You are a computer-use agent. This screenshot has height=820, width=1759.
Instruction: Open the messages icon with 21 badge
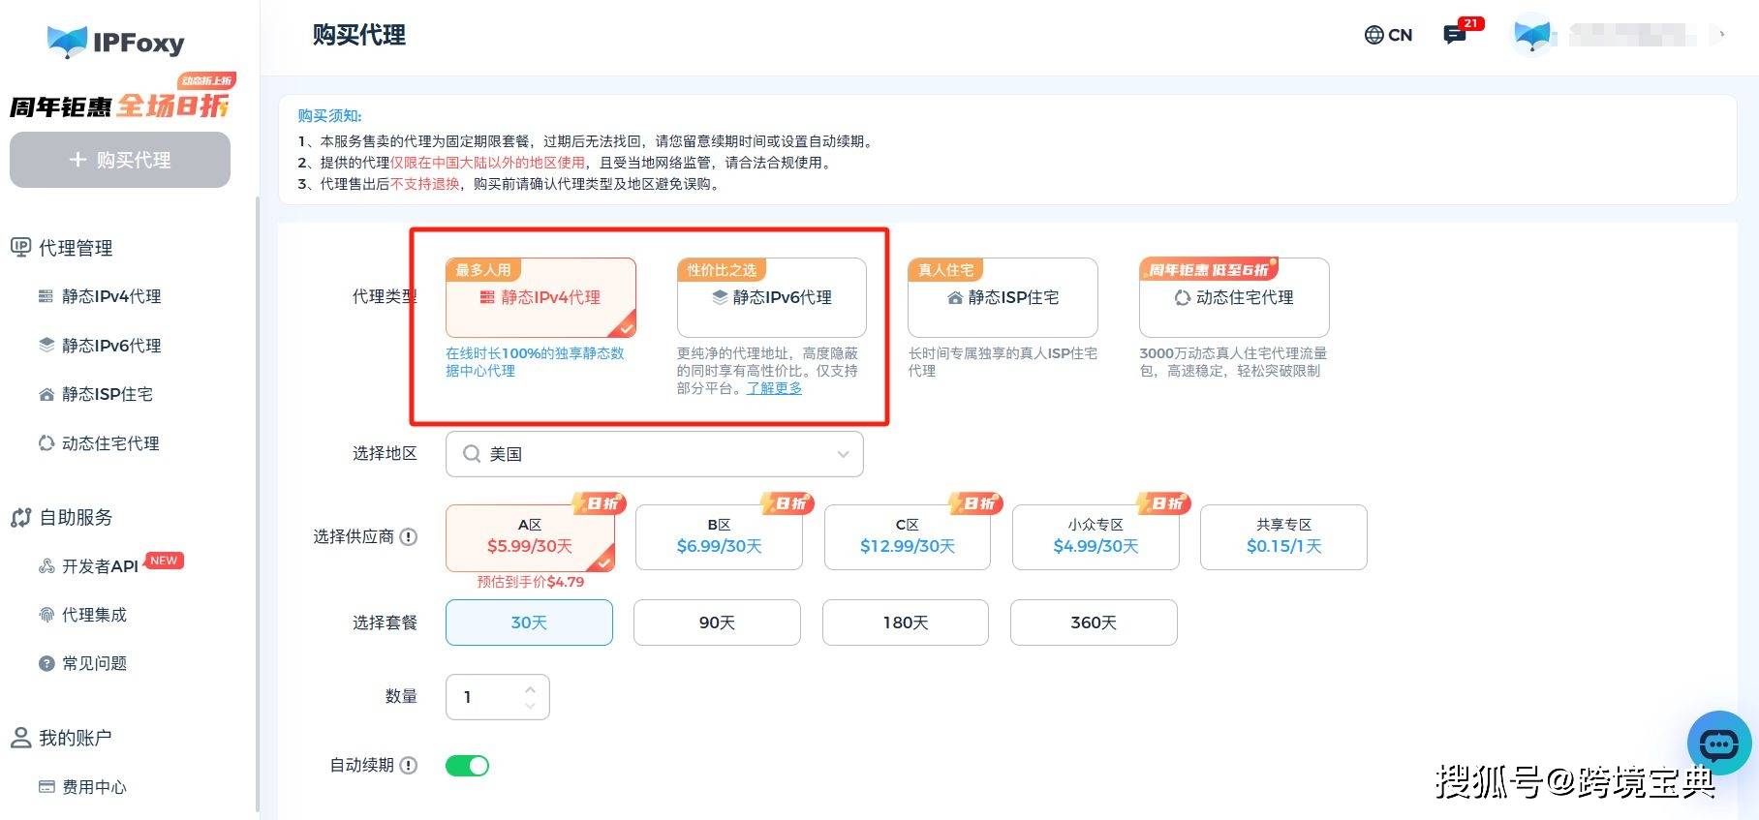pyautogui.click(x=1455, y=35)
